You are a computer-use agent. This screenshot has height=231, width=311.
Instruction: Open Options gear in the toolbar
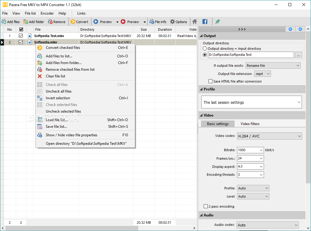(179, 22)
